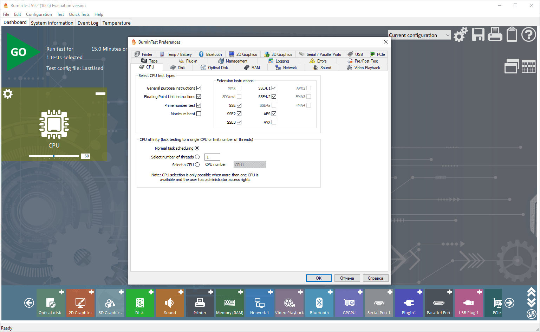Screen dimensions: 540x332
Task: Click the printer icon in top toolbar
Action: (x=495, y=34)
